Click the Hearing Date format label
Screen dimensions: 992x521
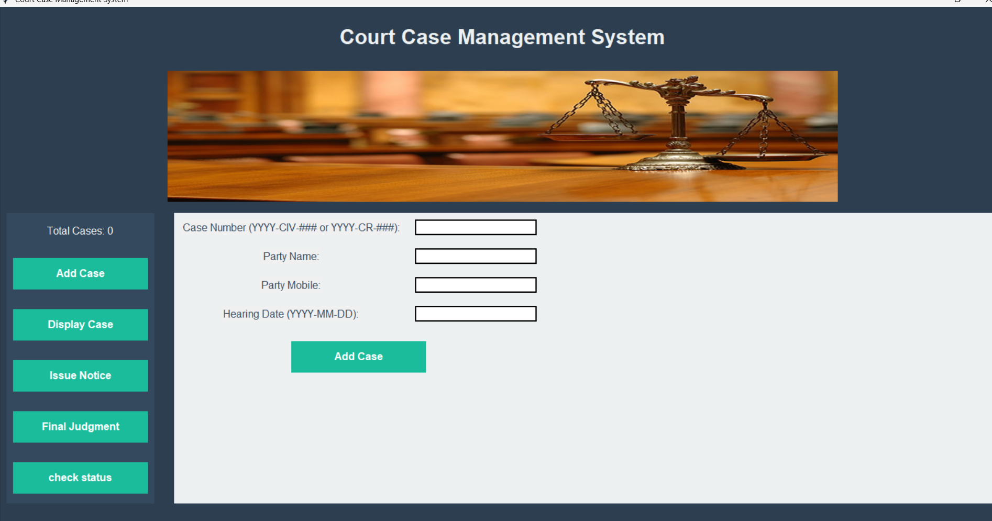point(290,314)
